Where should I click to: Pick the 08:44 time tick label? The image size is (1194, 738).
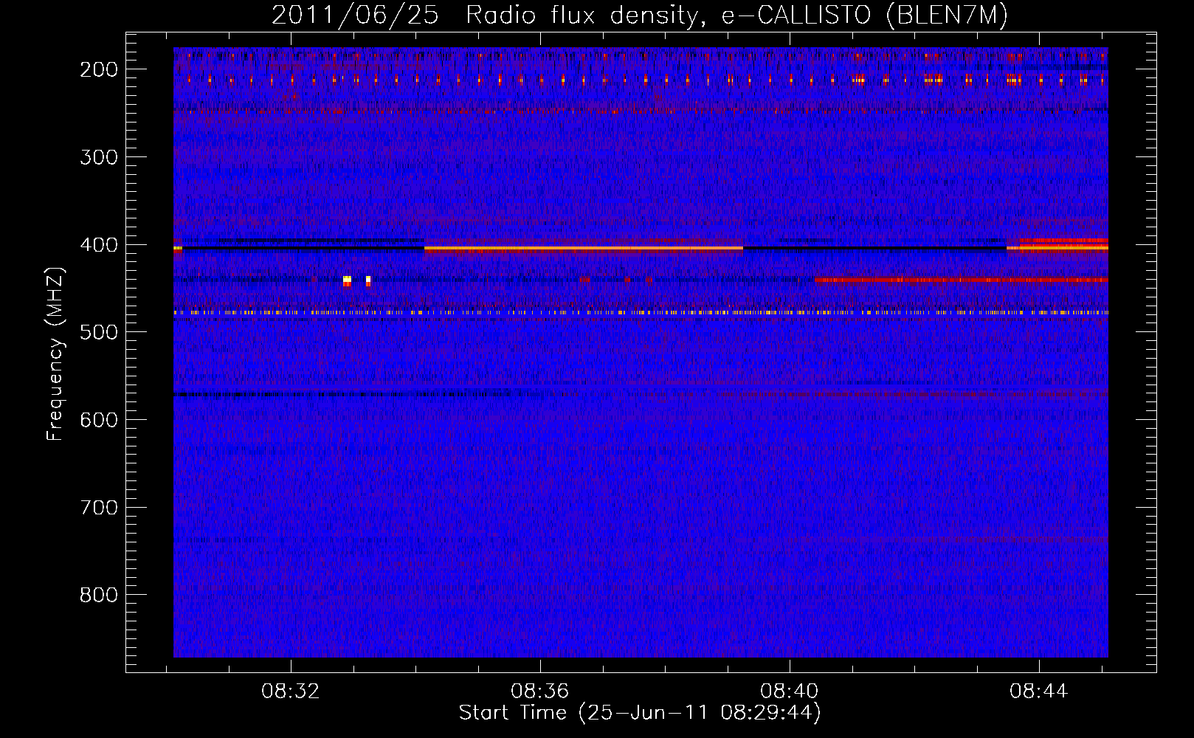[x=1039, y=692]
